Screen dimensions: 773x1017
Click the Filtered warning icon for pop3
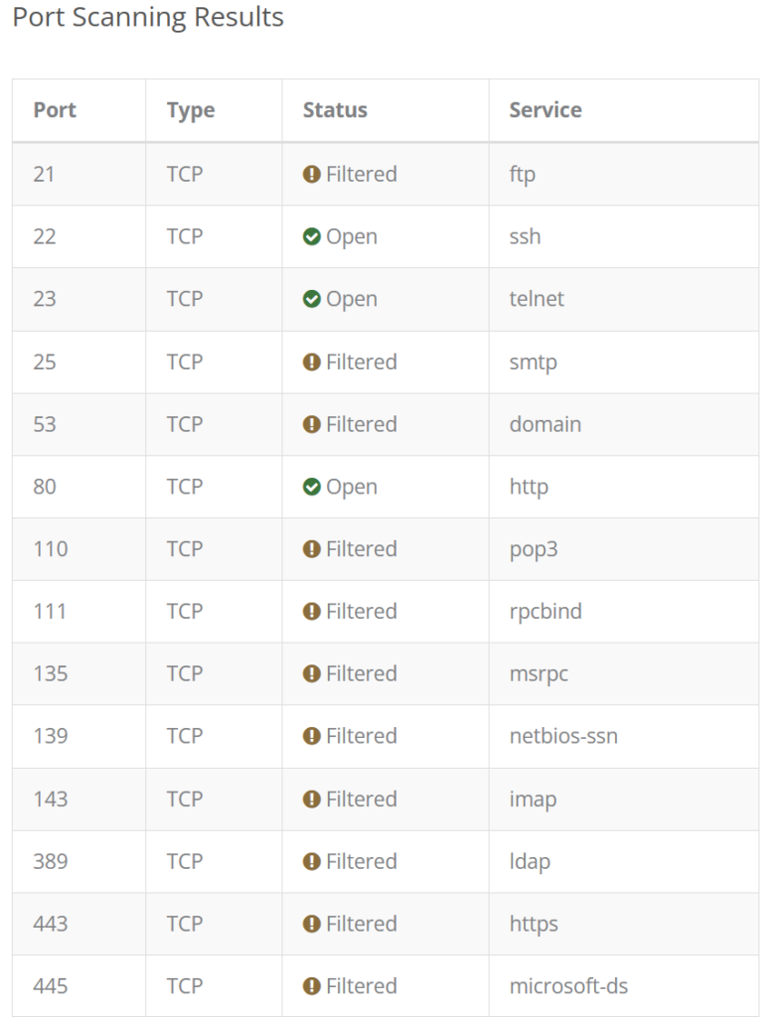tap(312, 549)
